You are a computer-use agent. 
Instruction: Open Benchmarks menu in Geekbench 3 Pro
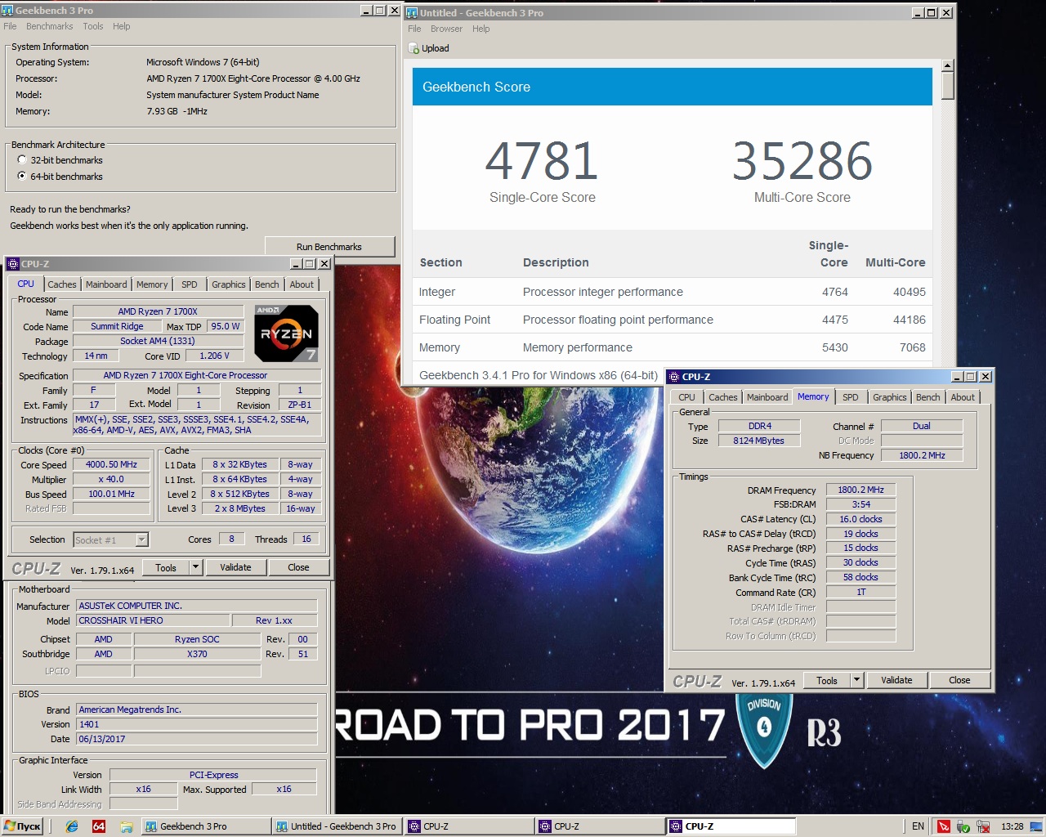pyautogui.click(x=49, y=26)
